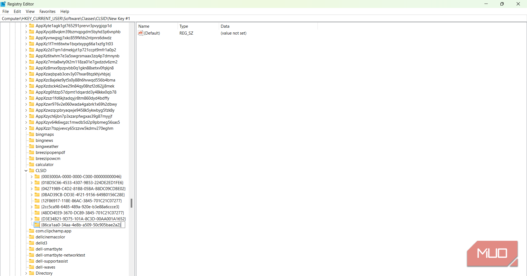Open the View menu
The width and height of the screenshot is (527, 276).
point(30,12)
